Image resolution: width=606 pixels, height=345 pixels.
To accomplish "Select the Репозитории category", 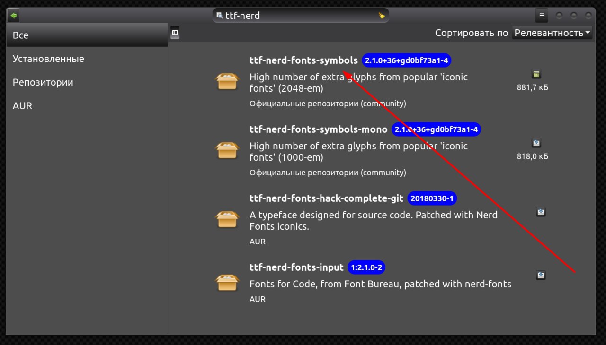I will coord(87,82).
